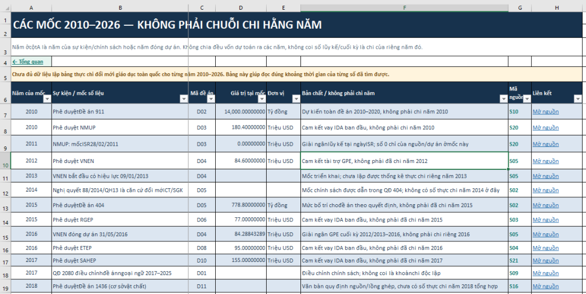Image resolution: width=586 pixels, height=294 pixels.
Task: Select value cell 155.00000000
Action: 241,260
